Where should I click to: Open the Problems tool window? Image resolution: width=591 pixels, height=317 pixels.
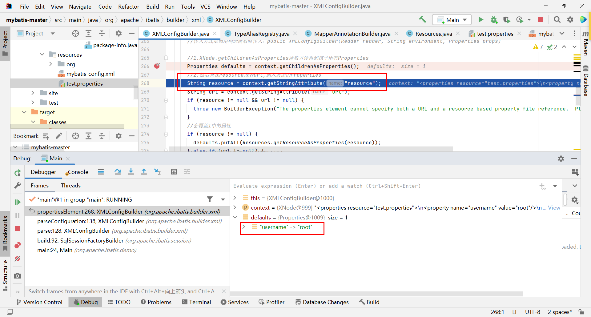156,302
